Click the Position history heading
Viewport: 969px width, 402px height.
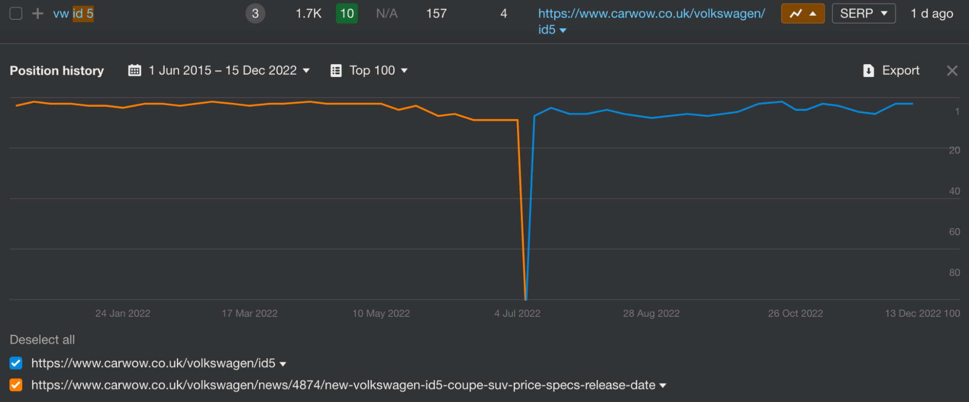tap(57, 70)
